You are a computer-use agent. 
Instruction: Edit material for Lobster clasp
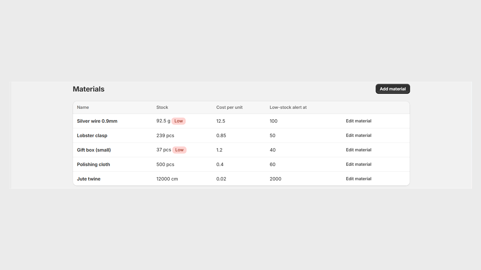(x=358, y=135)
